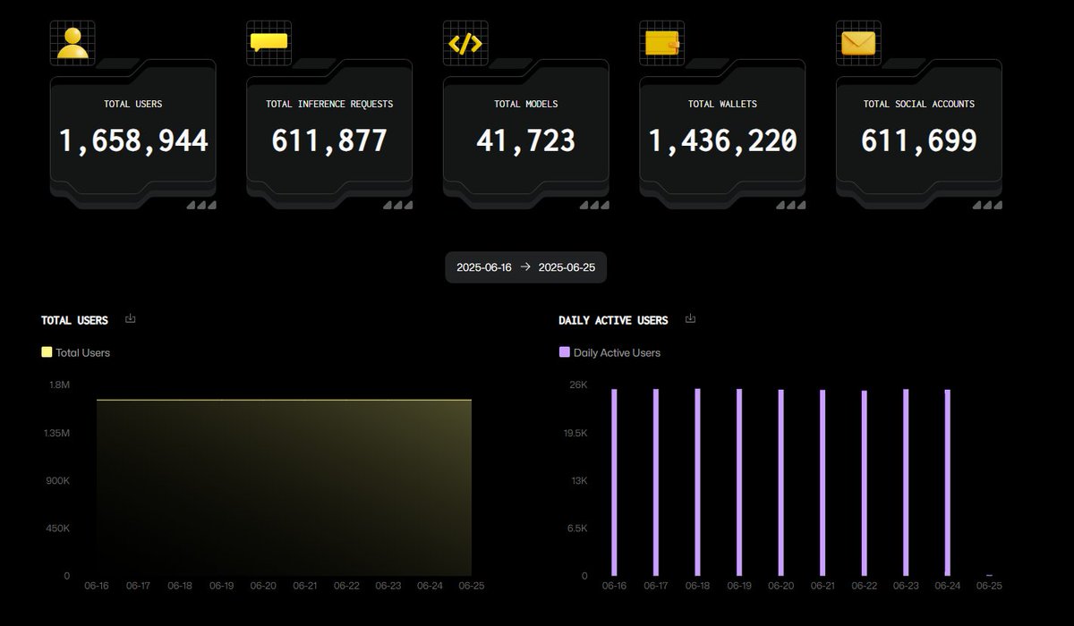Open the Total Social Accounts card

(x=919, y=134)
